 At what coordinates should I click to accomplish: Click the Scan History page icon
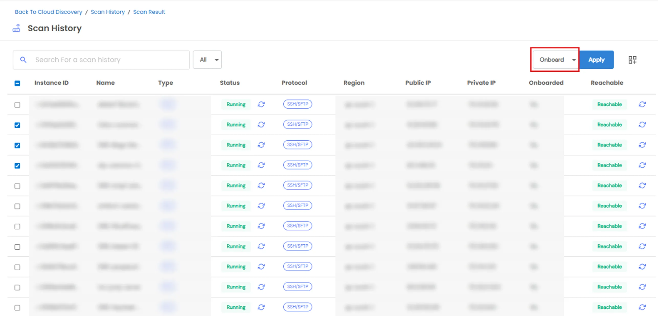click(x=16, y=28)
